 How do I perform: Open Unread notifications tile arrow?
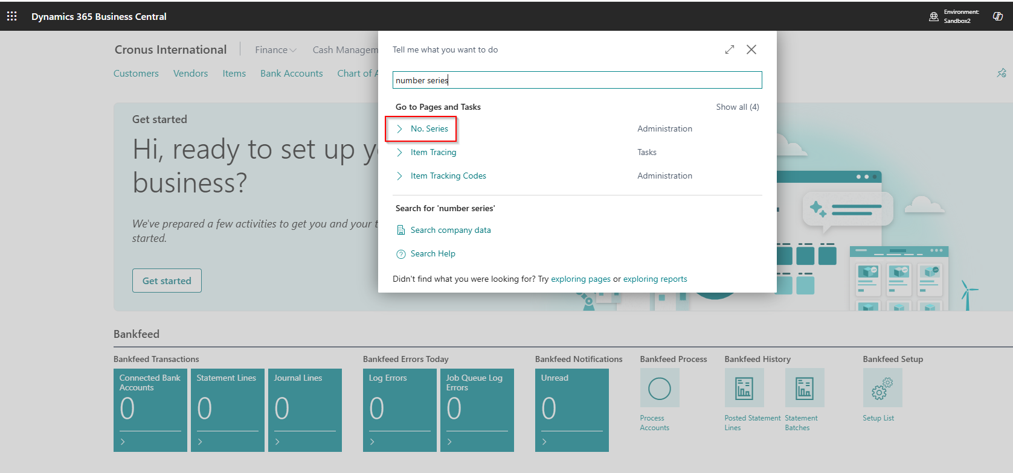click(x=545, y=442)
